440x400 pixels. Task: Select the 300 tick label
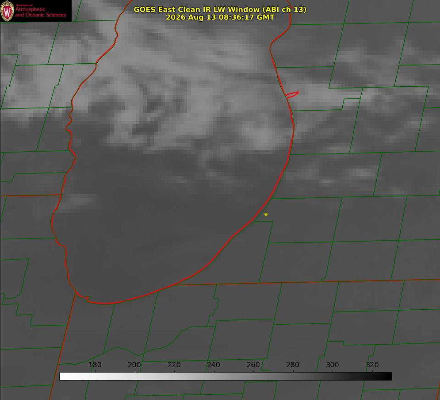(333, 365)
